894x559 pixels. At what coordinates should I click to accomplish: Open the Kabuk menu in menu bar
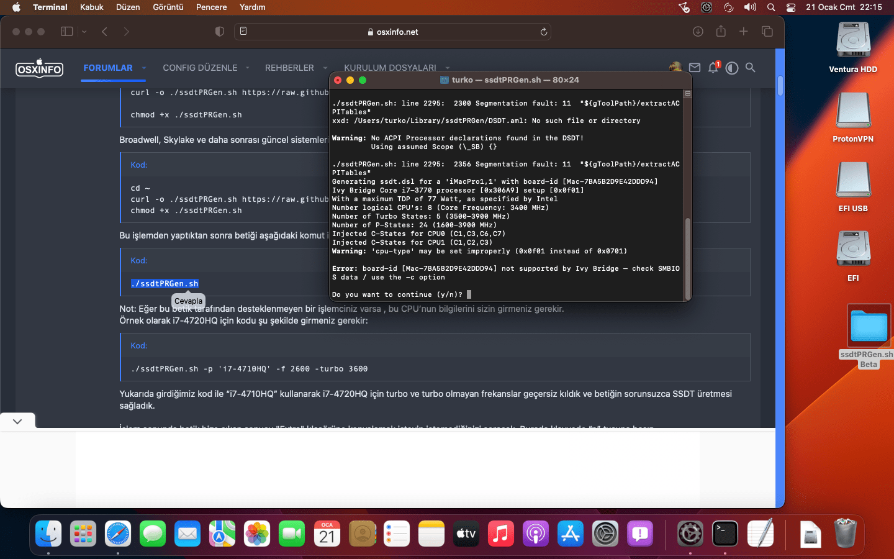pyautogui.click(x=91, y=7)
